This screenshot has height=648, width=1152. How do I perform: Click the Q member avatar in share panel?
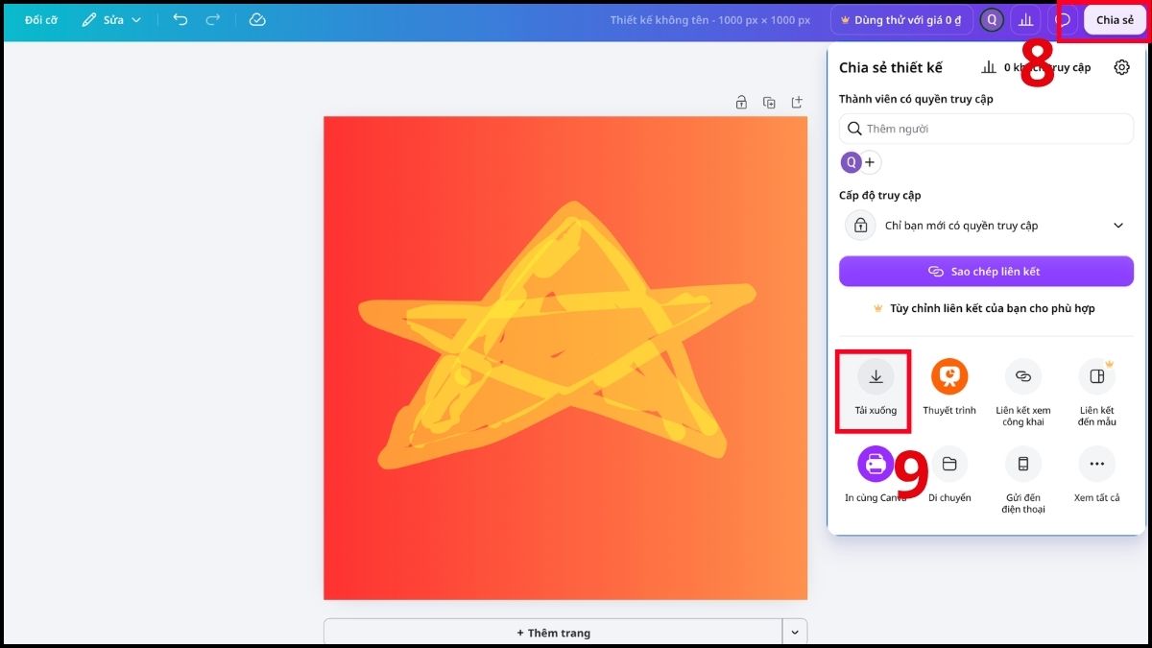tap(851, 162)
